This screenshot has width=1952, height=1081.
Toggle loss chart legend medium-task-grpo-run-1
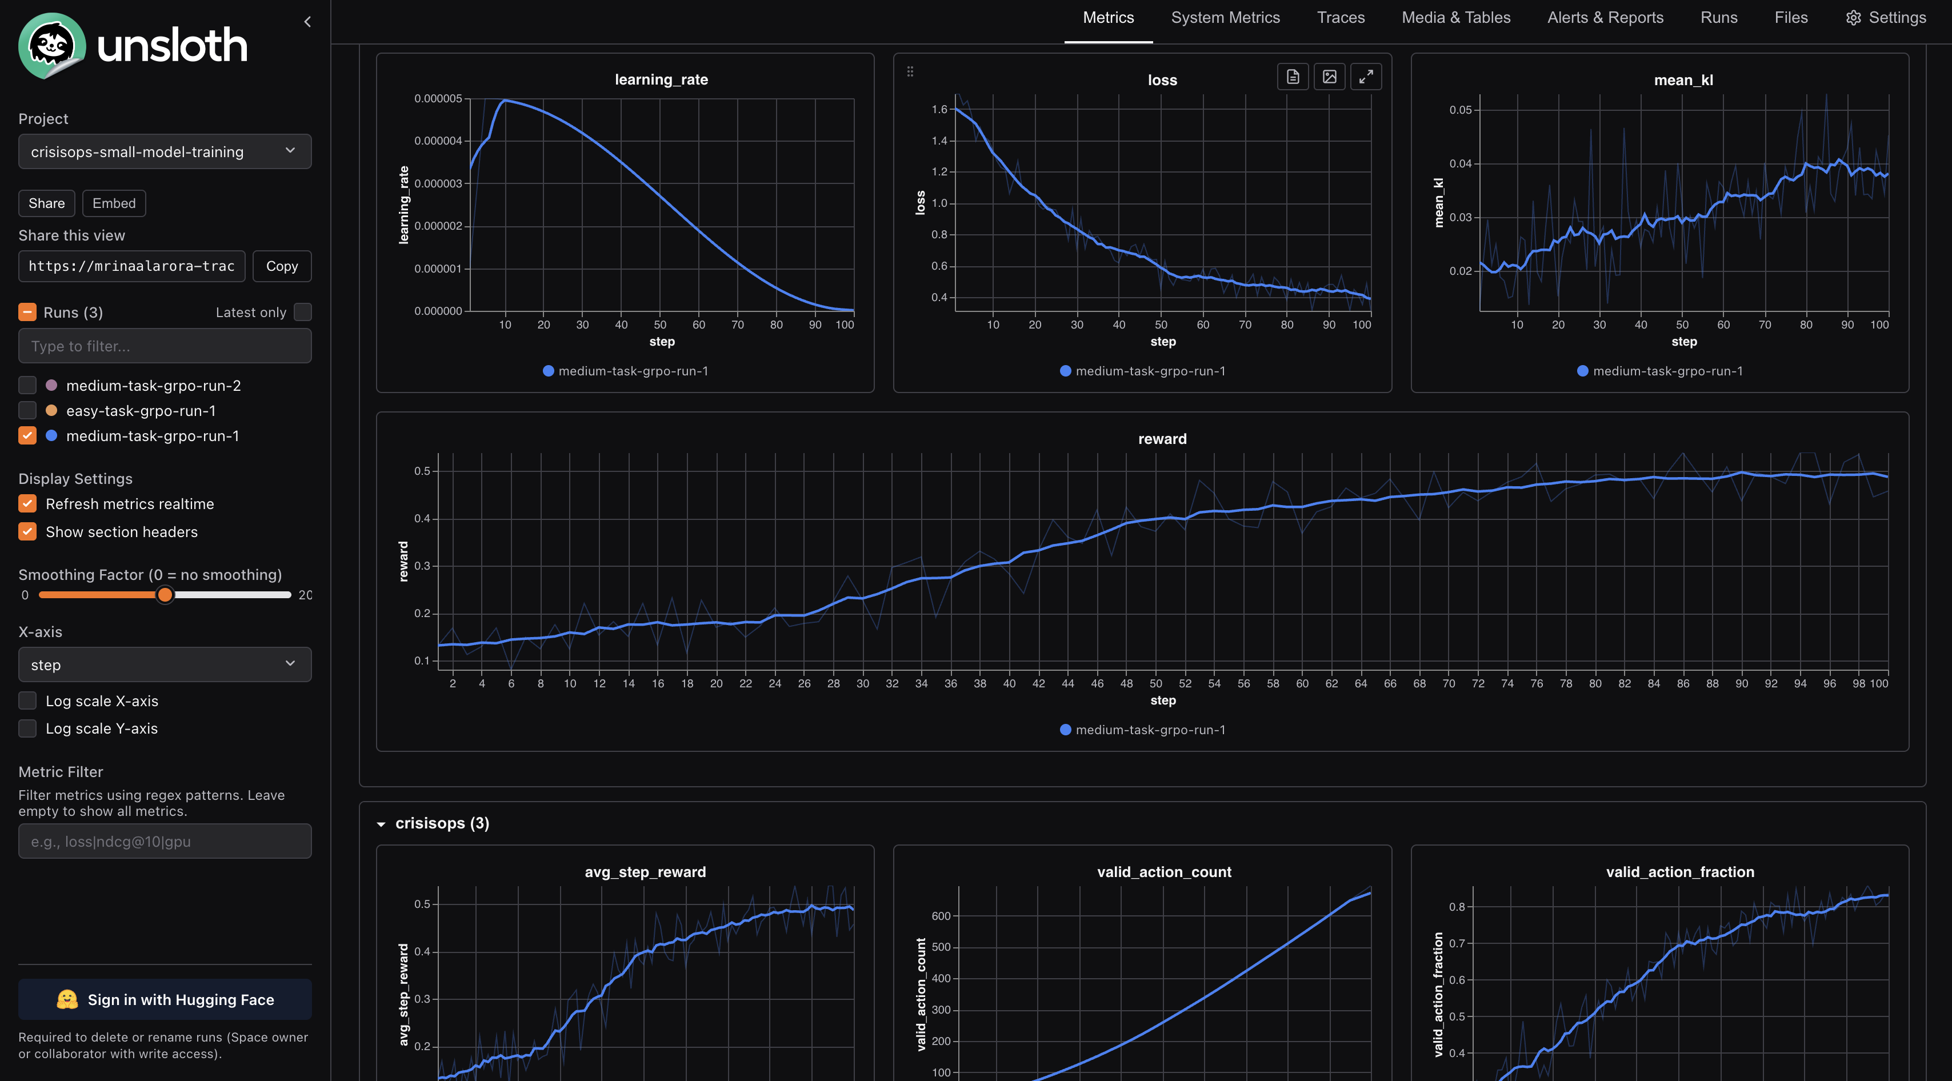(1143, 371)
